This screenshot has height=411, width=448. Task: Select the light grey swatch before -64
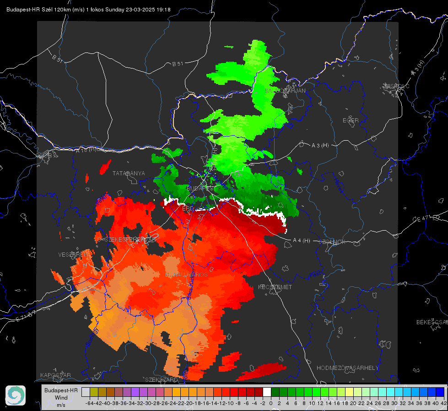pyautogui.click(x=86, y=392)
